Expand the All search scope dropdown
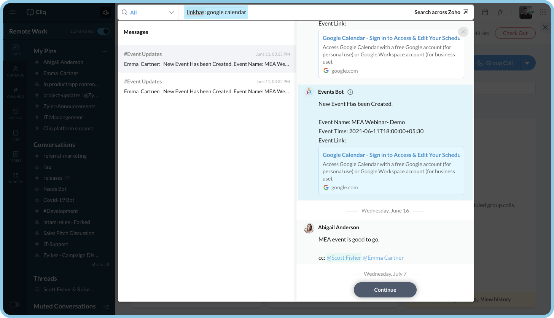Viewport: 554px width, 318px height. point(148,13)
